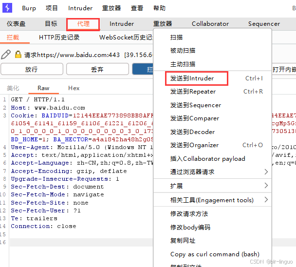The image size is (296, 267).
Task: Select the 代理 tab
Action: pyautogui.click(x=83, y=24)
